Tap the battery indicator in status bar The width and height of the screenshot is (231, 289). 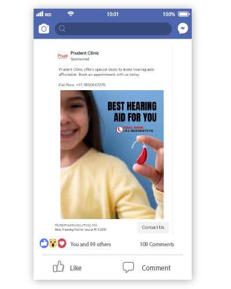click(x=184, y=14)
